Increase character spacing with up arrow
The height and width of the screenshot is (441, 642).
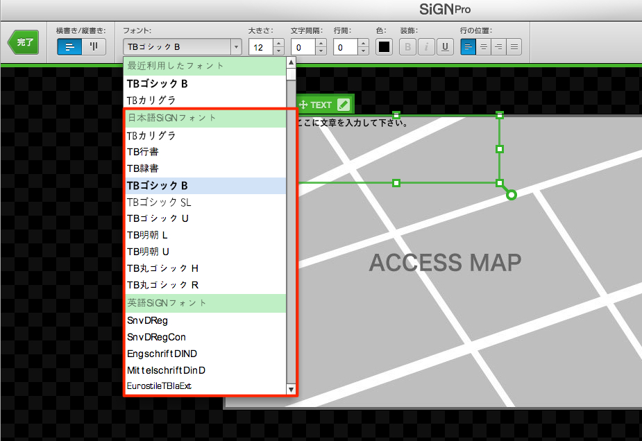(321, 43)
